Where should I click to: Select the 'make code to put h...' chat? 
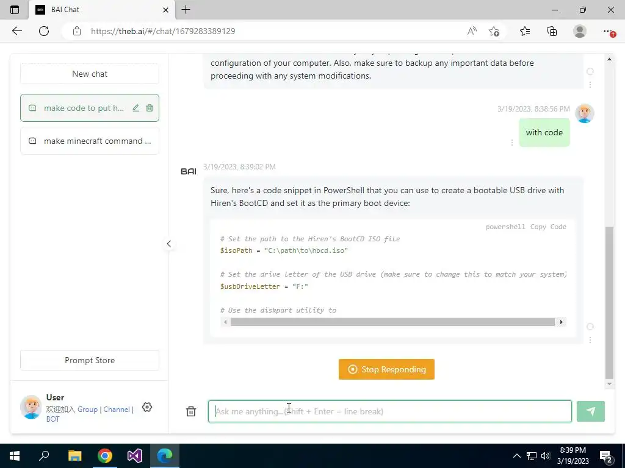pyautogui.click(x=90, y=108)
